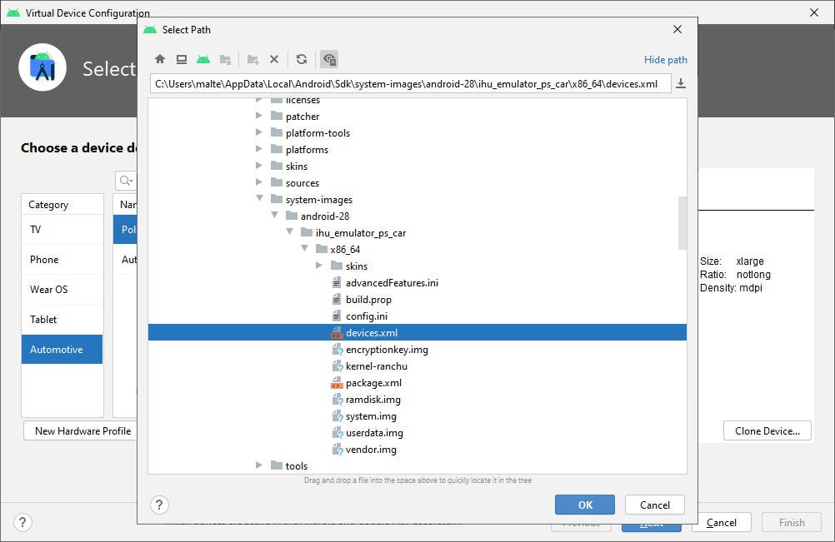Select system.img file
835x542 pixels.
tap(371, 416)
